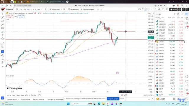Viewport: 189px width, 106px height.
Task: Start the Симулятор рынка replay
Action: (87, 9)
